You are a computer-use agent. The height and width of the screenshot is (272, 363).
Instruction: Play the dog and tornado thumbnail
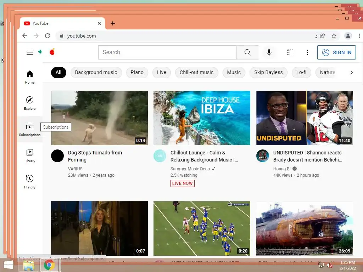(x=99, y=118)
